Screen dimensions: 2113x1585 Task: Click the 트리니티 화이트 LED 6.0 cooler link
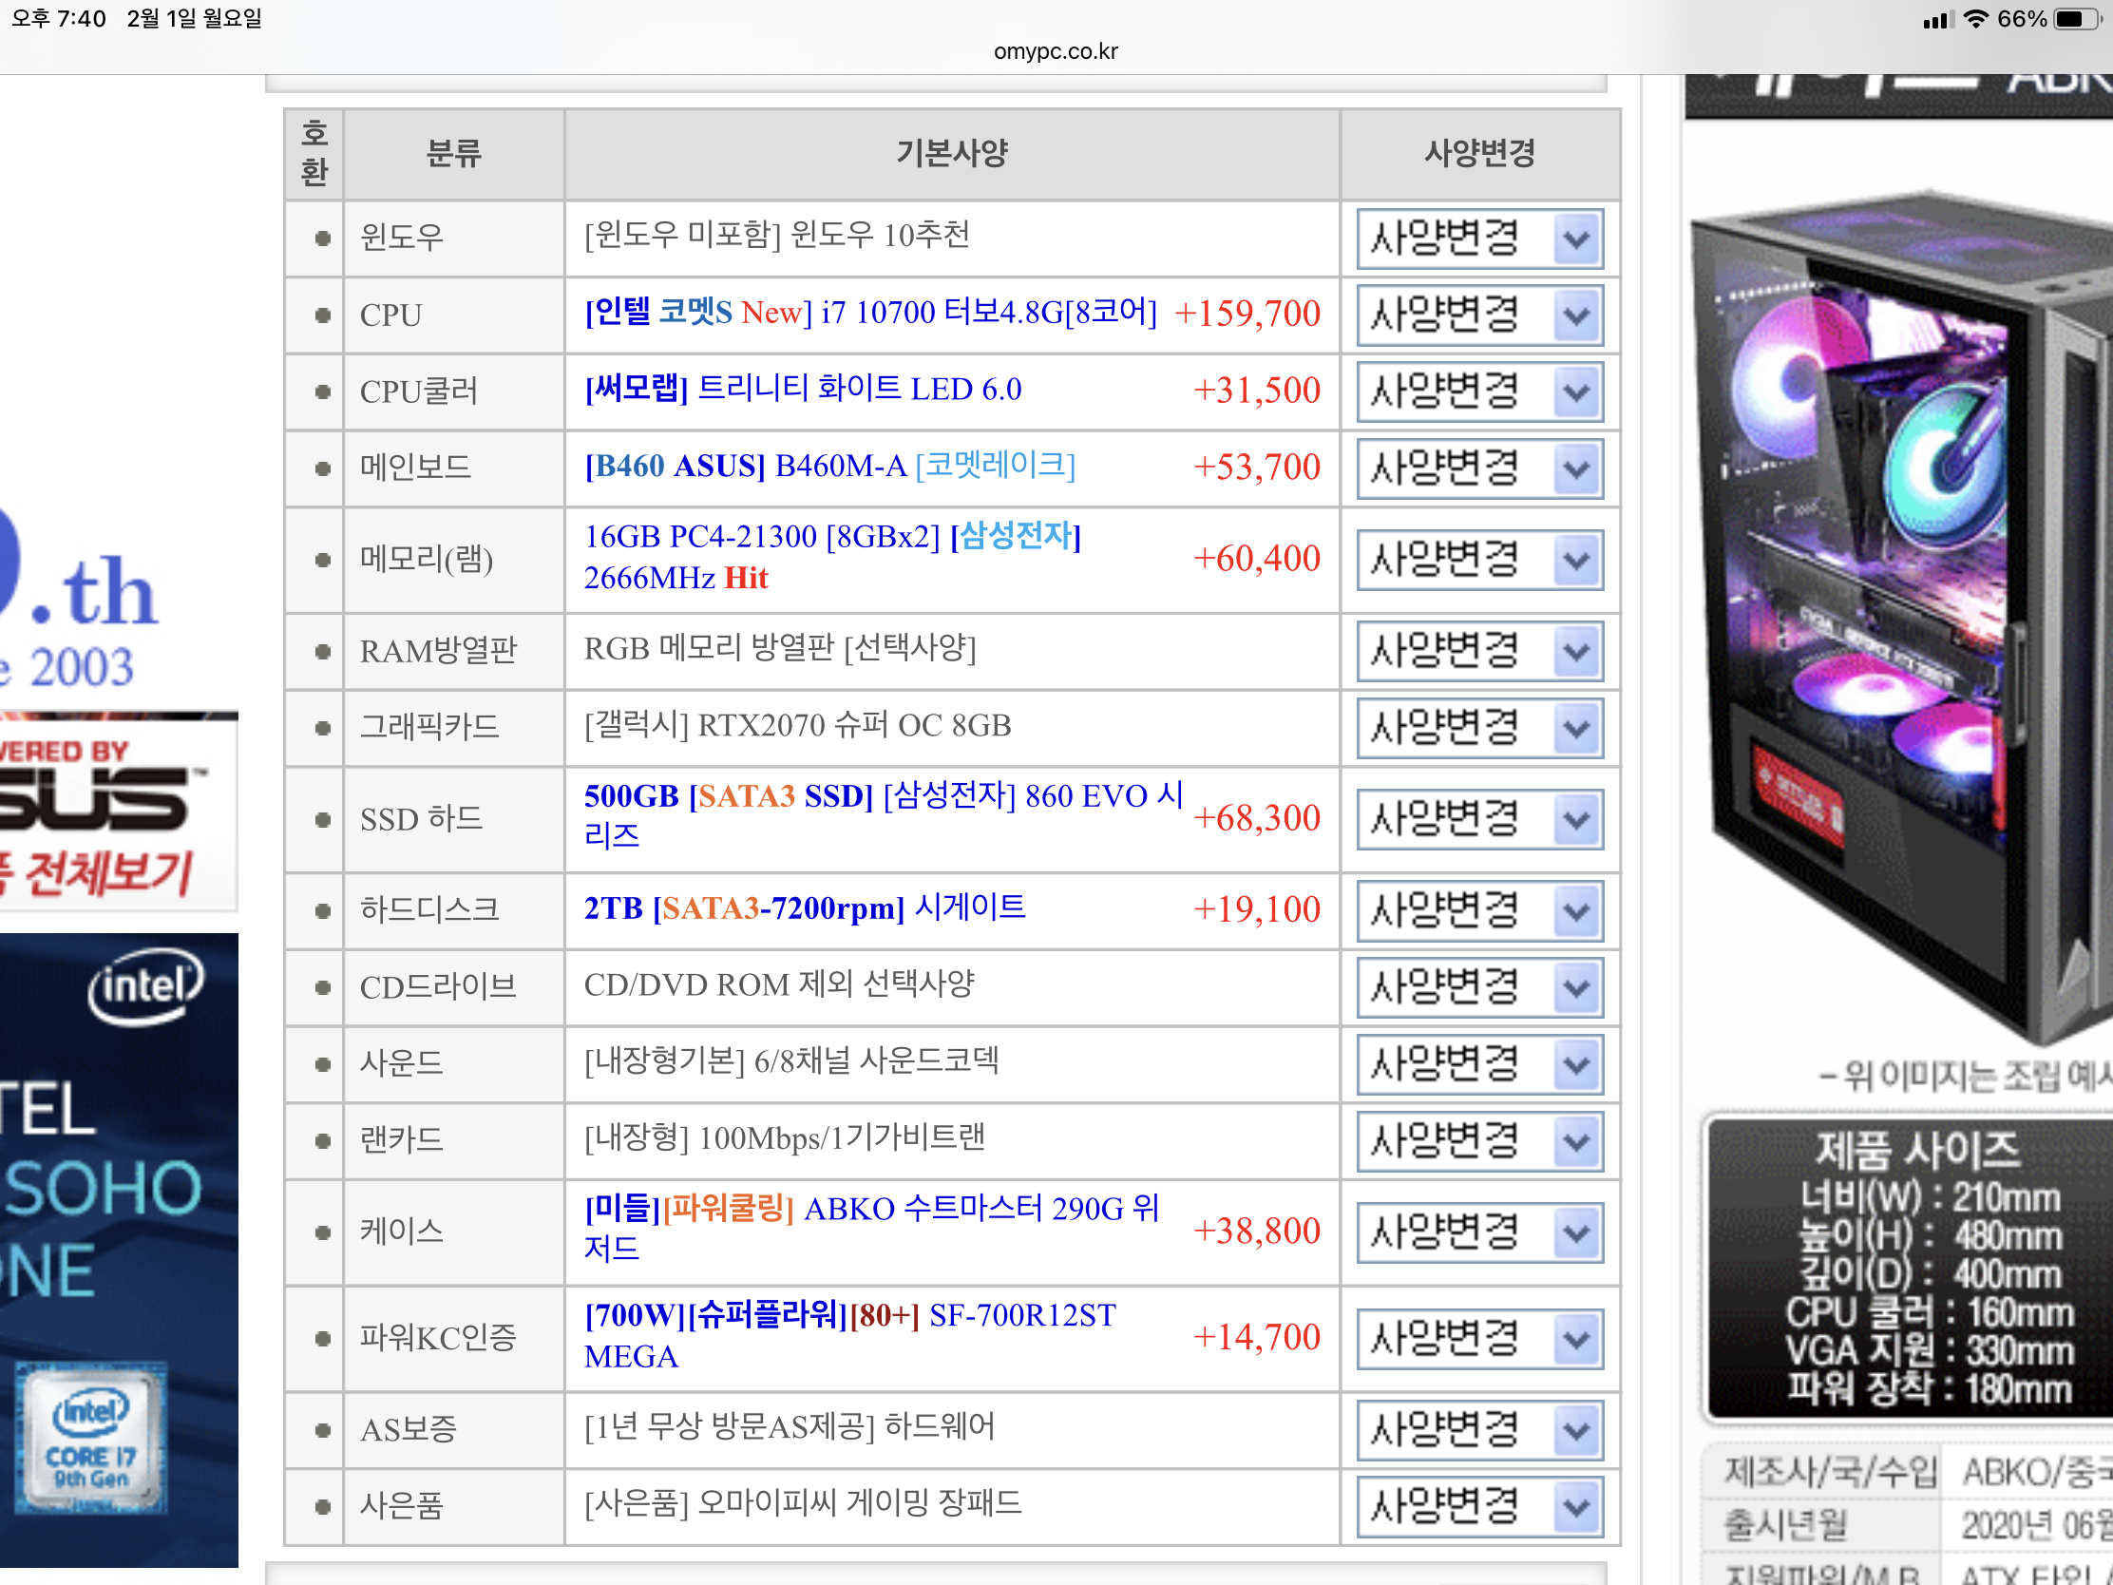[804, 389]
